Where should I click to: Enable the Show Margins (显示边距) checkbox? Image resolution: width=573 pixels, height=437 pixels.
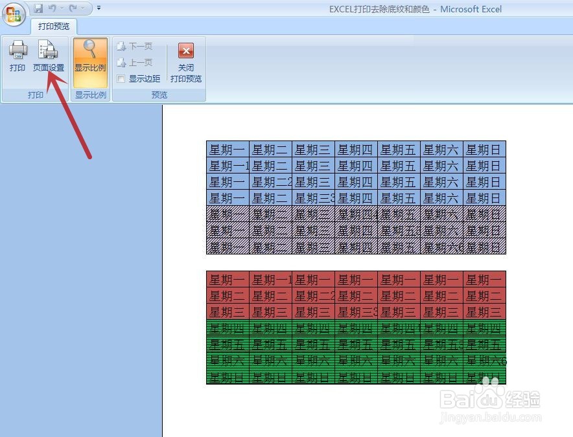(121, 78)
